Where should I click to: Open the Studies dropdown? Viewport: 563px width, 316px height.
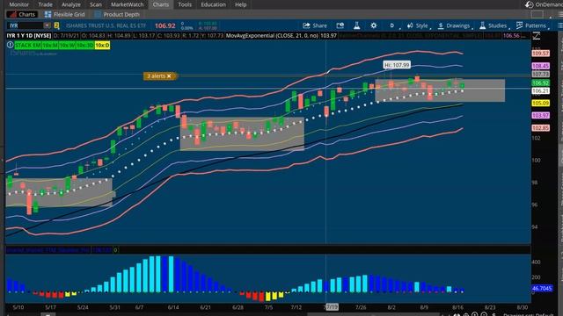coord(494,25)
